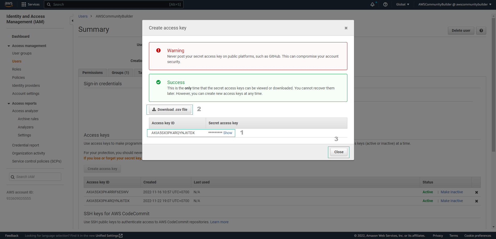Click inside the Search IAM field
Image resolution: width=496 pixels, height=239 pixels.
click(x=35, y=176)
